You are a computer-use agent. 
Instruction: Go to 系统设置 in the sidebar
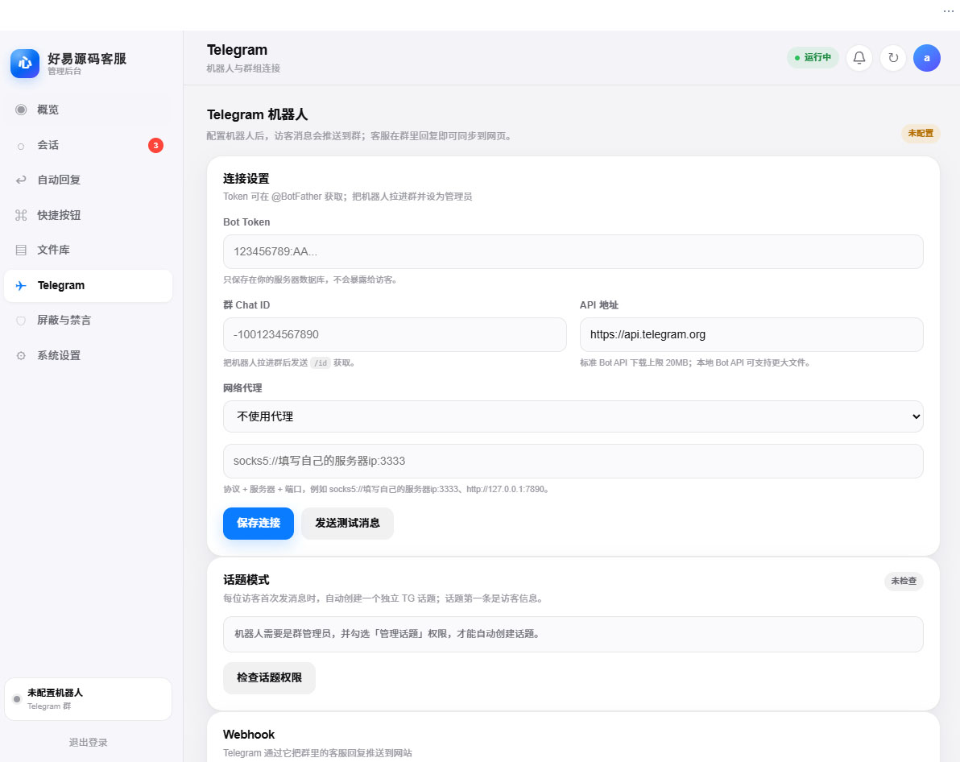[x=88, y=356]
